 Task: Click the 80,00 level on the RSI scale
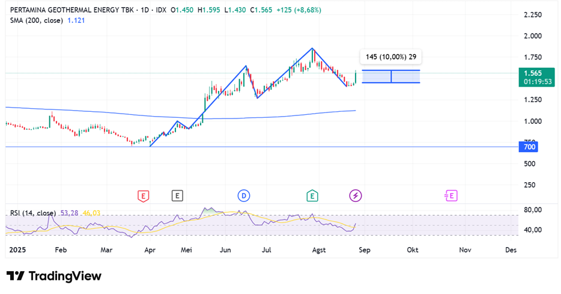point(533,210)
